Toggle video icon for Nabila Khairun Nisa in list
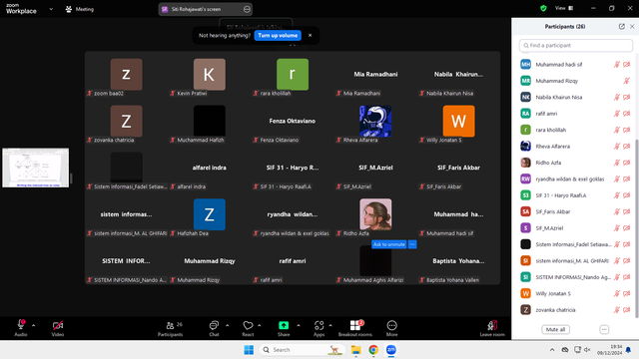The width and height of the screenshot is (639, 359). coord(627,97)
